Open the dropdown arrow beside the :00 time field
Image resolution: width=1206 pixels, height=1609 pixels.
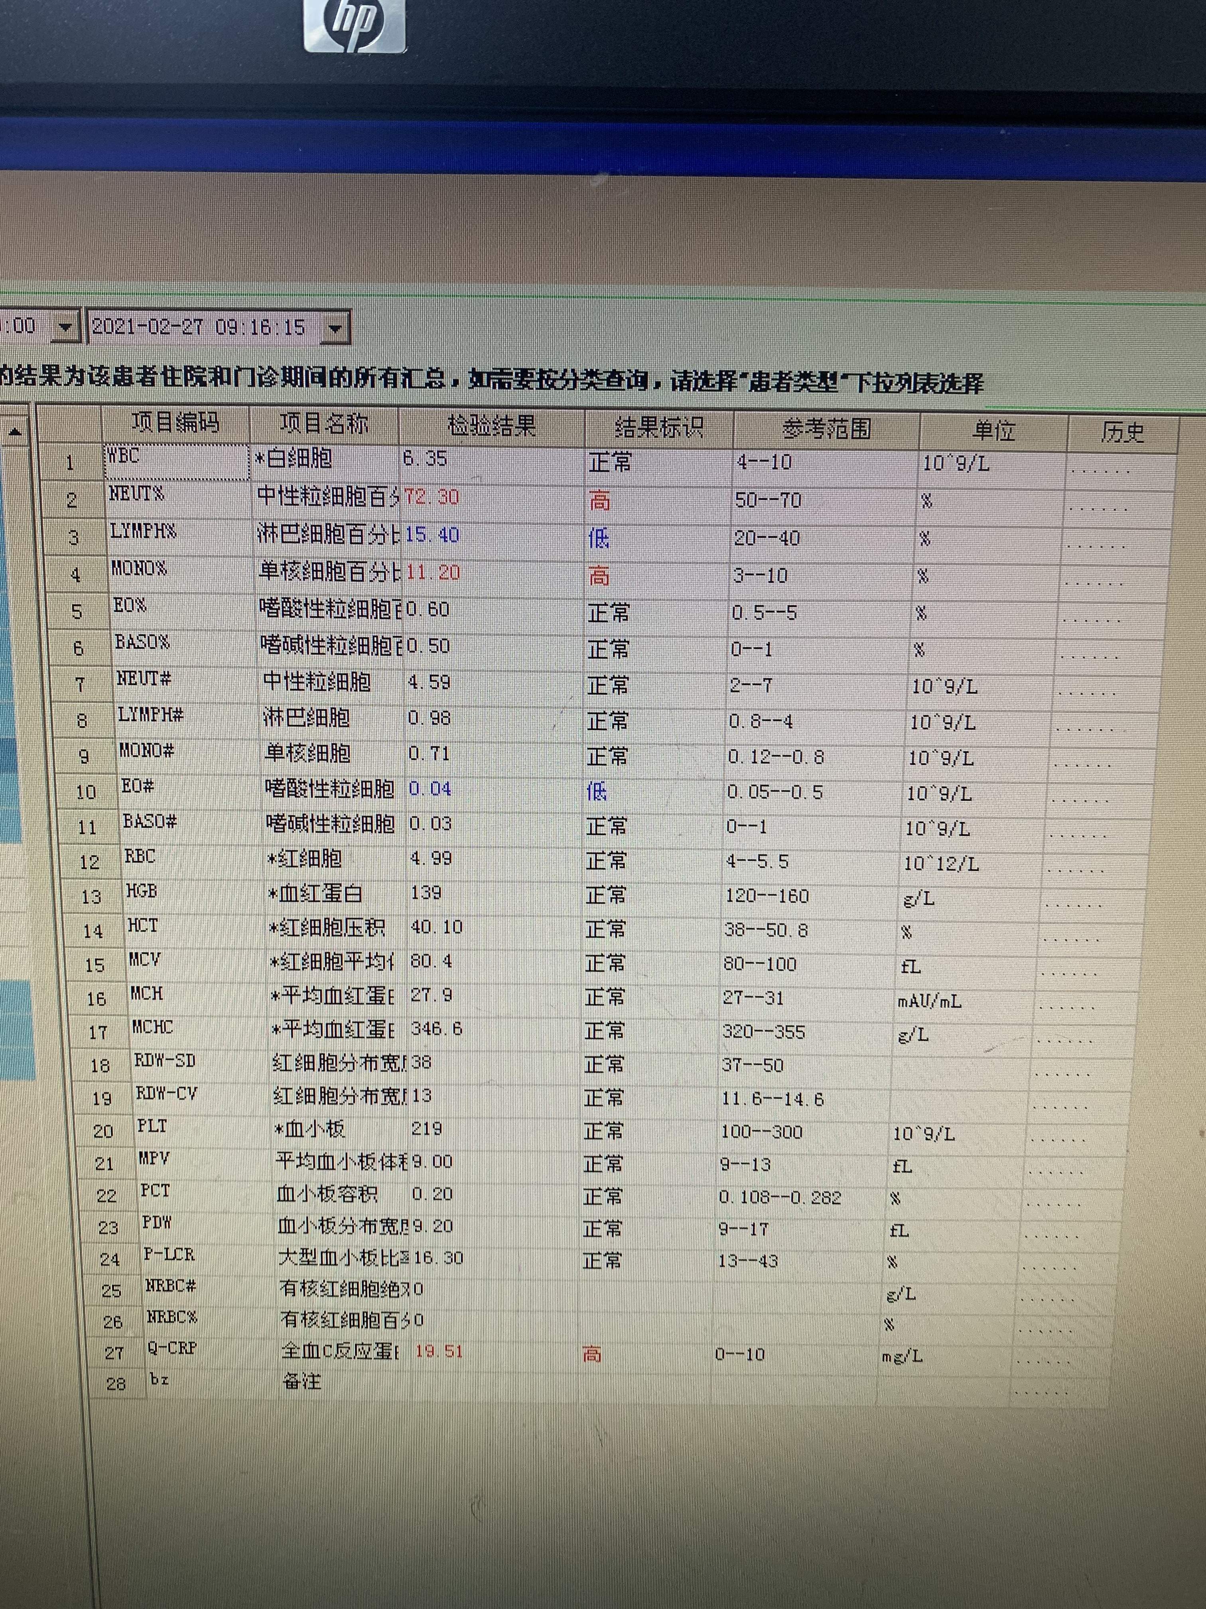coord(65,328)
